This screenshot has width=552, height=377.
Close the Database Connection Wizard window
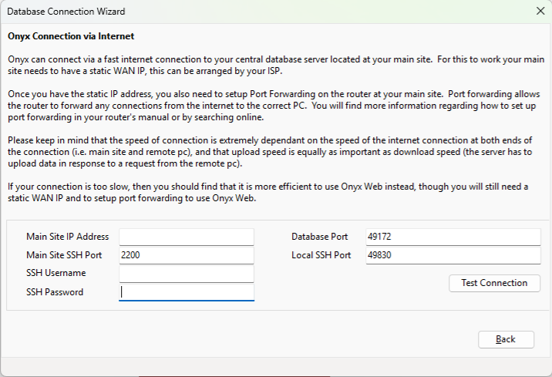[540, 12]
